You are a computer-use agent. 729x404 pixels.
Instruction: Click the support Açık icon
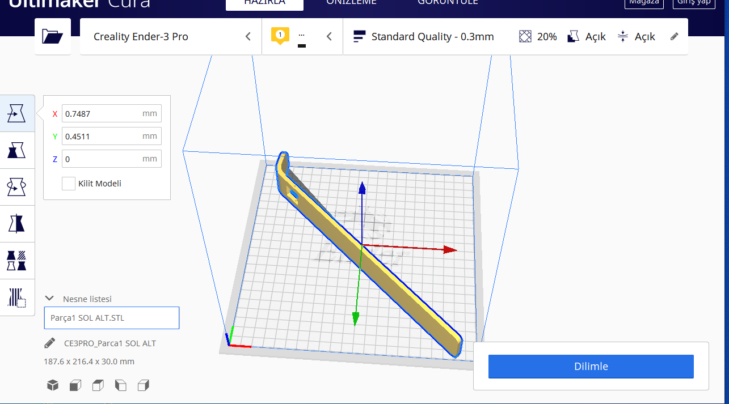[574, 37]
